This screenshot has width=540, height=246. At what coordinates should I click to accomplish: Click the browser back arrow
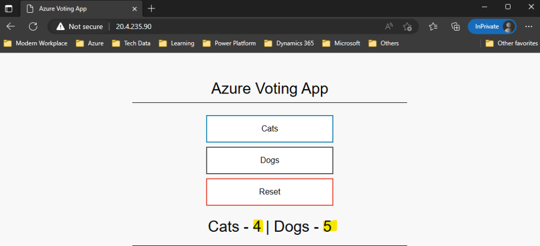(11, 26)
